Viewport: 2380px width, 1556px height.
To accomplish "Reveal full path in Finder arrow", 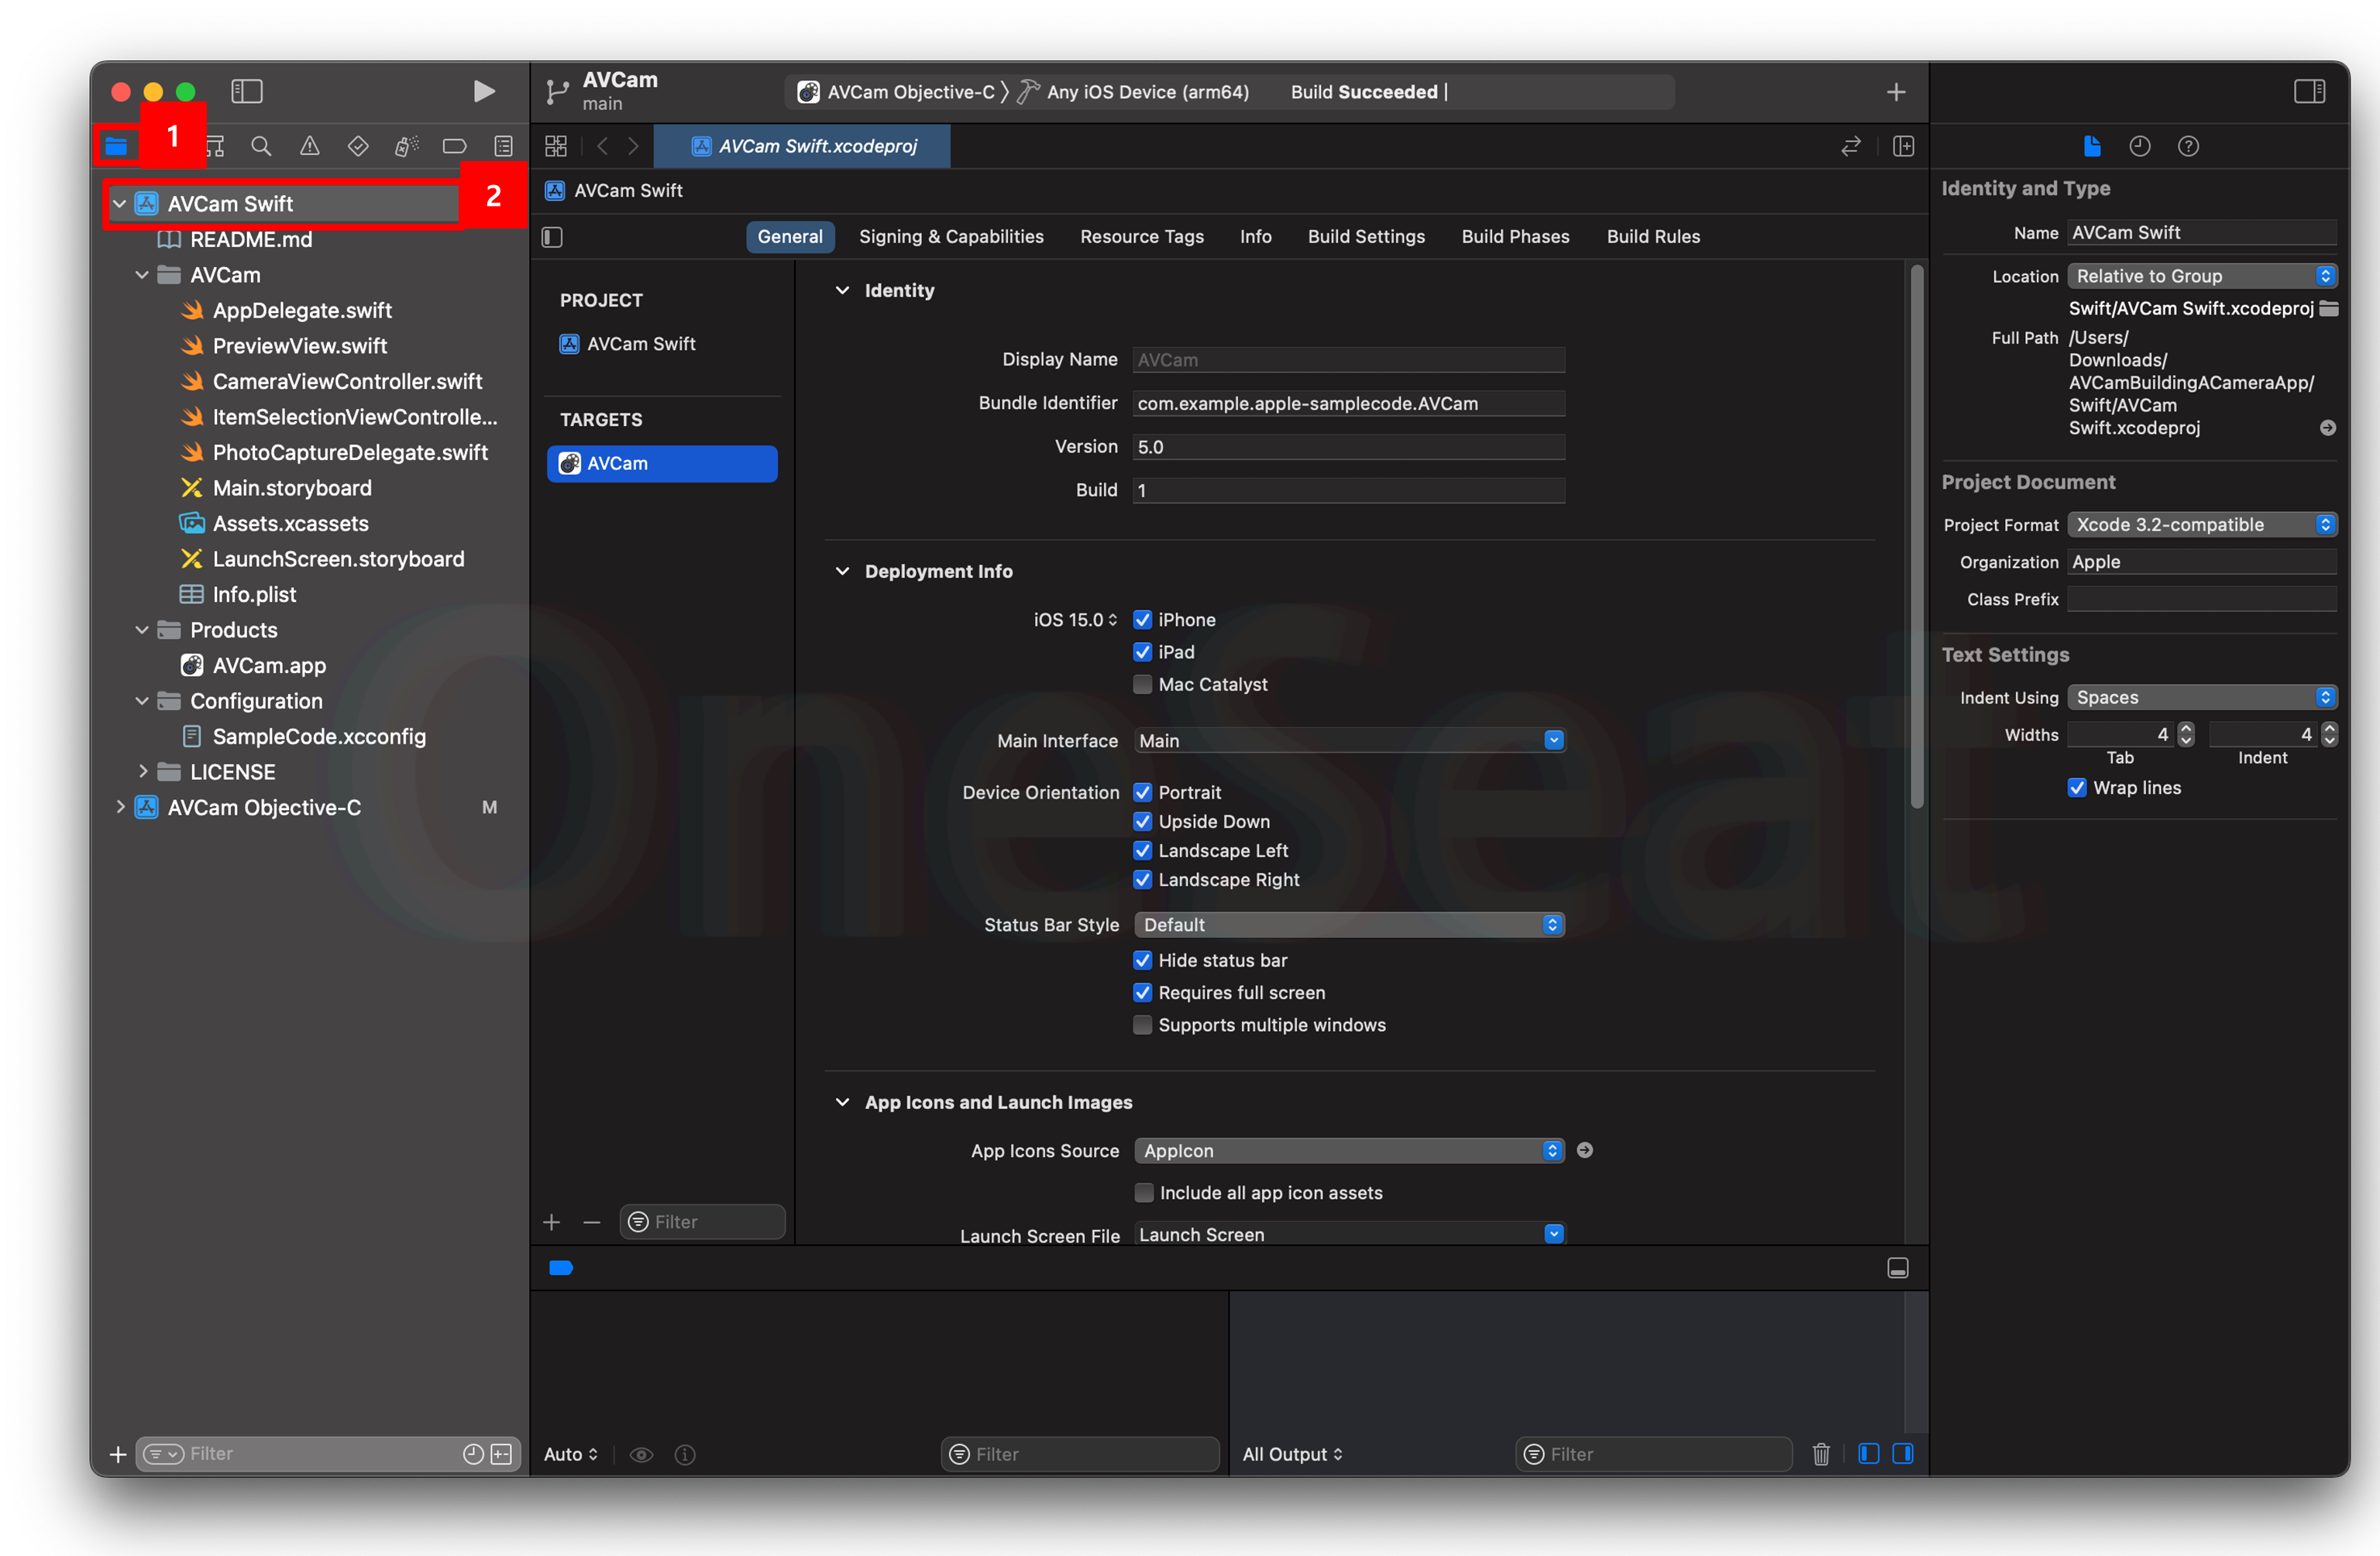I will [x=2328, y=428].
